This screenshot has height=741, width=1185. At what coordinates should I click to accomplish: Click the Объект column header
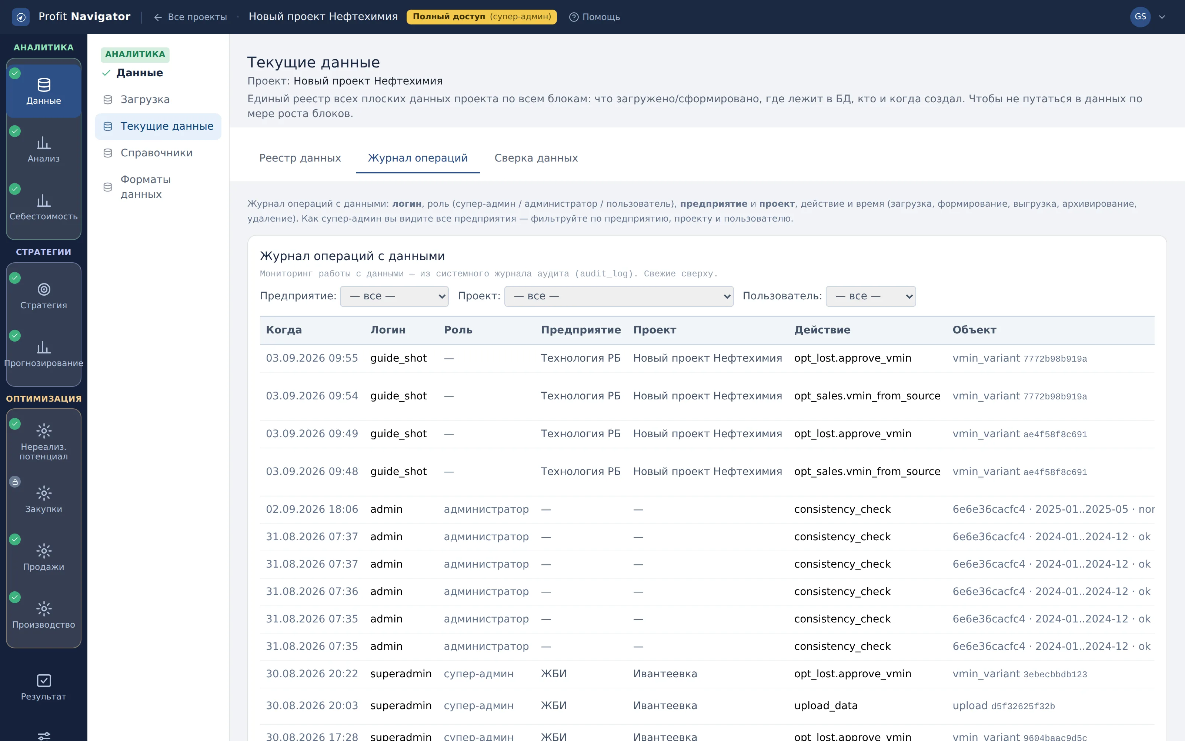pos(974,330)
